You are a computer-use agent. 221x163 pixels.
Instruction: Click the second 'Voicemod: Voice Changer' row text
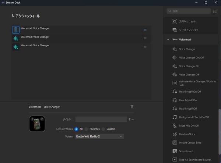35,37
